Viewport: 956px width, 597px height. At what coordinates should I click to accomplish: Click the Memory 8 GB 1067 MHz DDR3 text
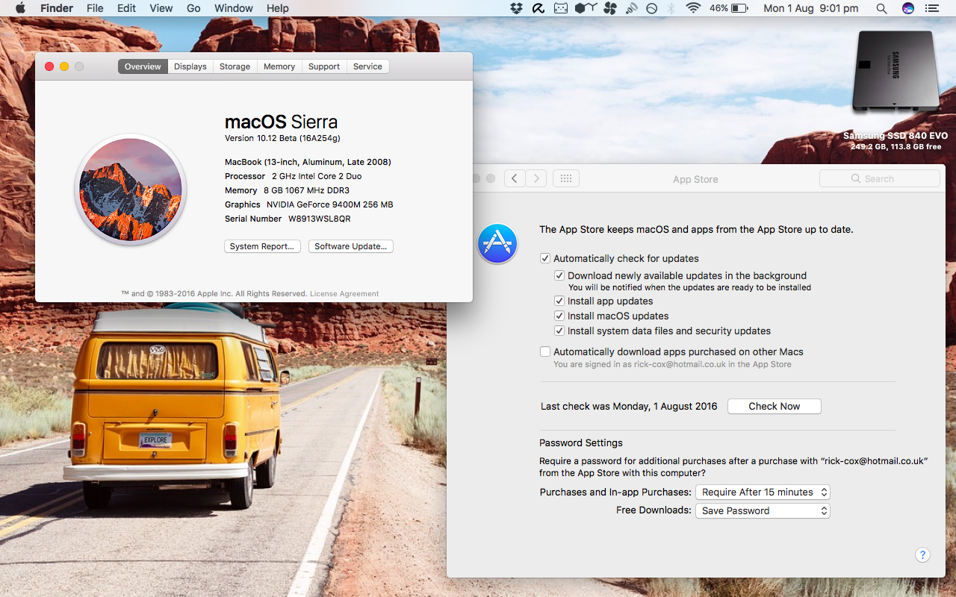[x=287, y=190]
